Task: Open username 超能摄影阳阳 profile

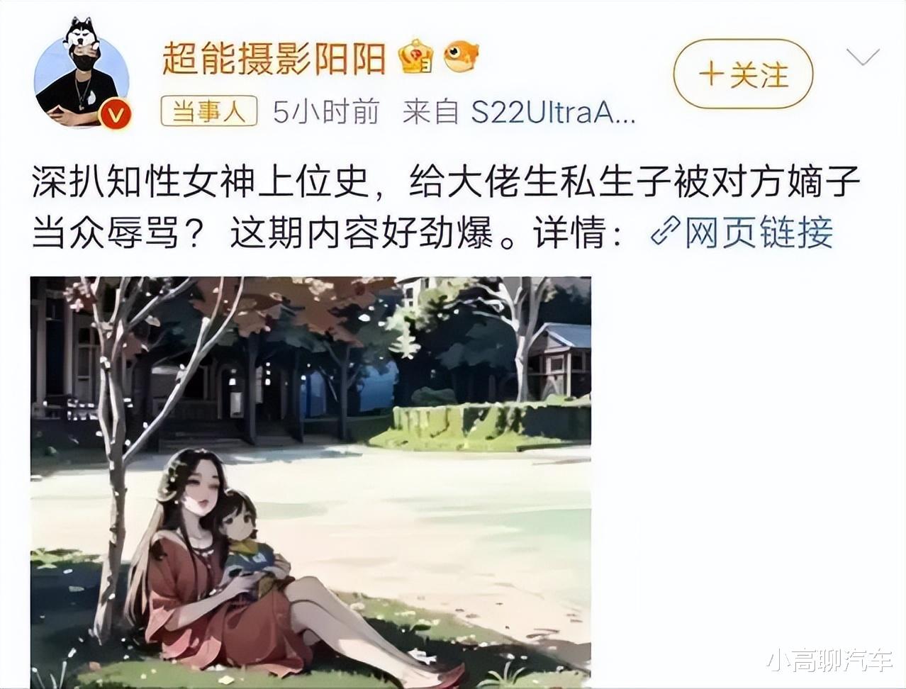Action: coord(274,57)
